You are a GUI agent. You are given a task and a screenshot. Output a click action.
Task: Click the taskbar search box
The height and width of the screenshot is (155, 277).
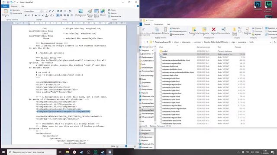coord(32,152)
